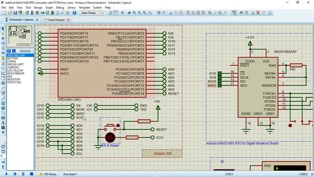Select the 2D box drawing tool
The image size is (314, 177).
[x=3, y=103]
